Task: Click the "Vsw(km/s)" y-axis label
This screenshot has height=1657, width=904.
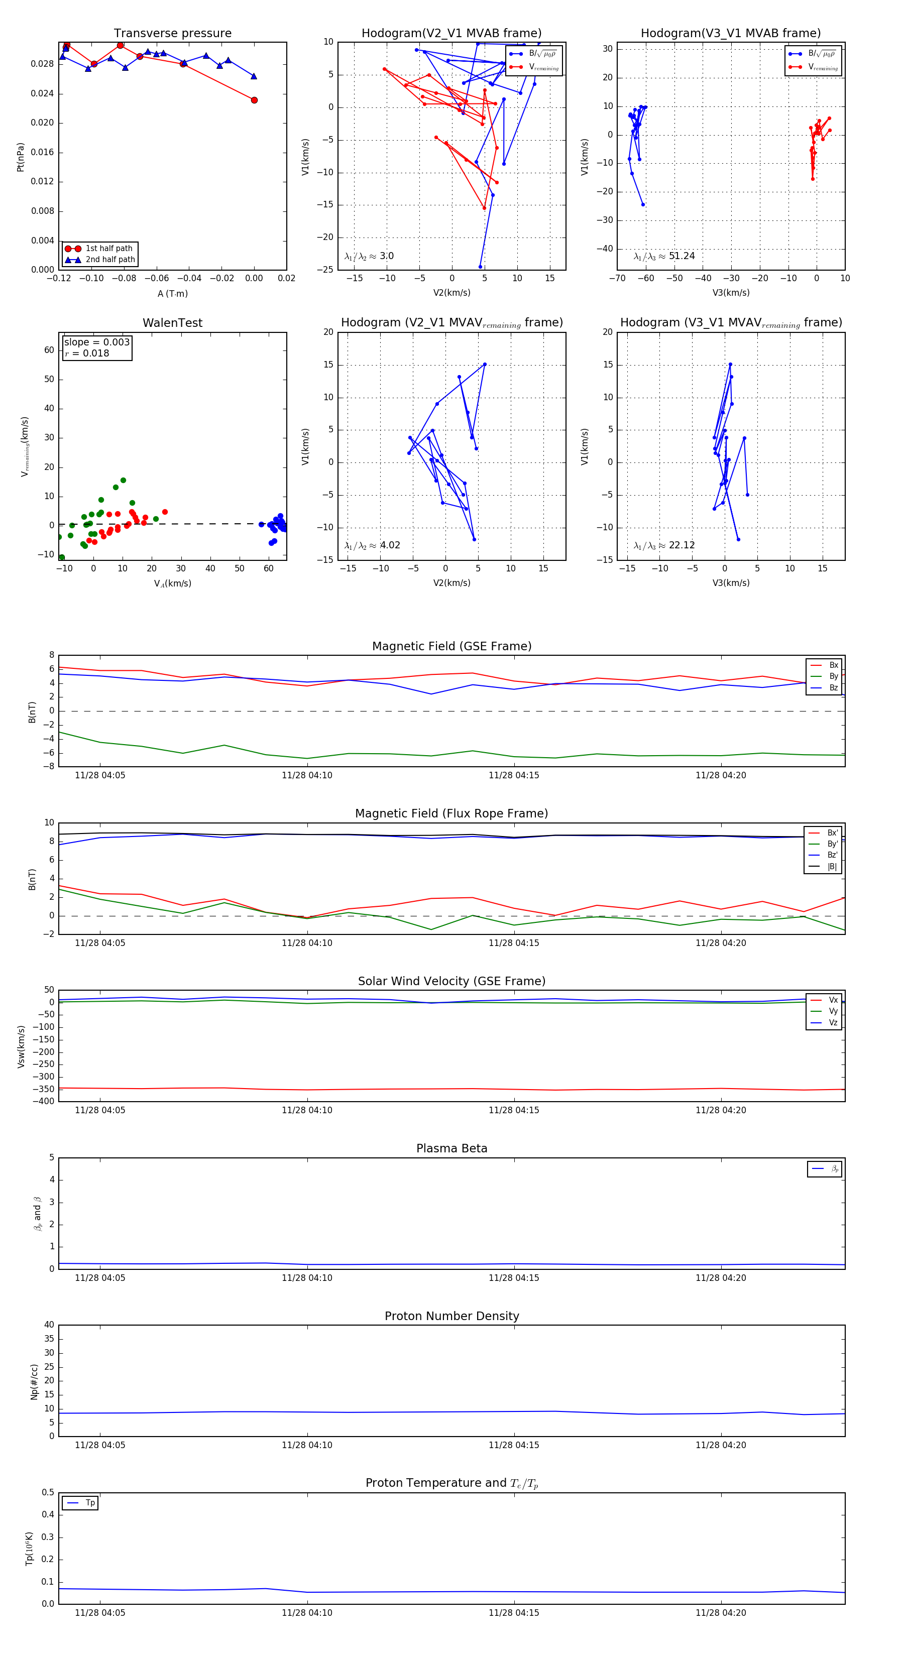Action: click(x=21, y=1046)
